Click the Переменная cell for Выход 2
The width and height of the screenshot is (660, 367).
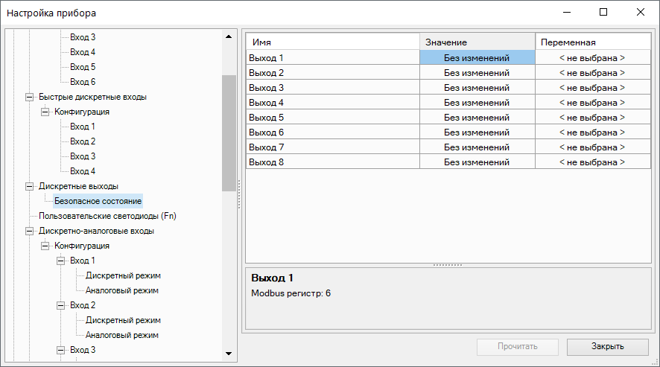(x=591, y=72)
